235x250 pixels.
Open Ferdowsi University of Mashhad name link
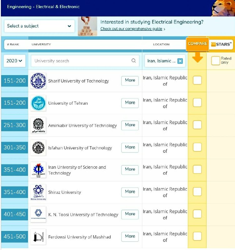click(x=80, y=237)
